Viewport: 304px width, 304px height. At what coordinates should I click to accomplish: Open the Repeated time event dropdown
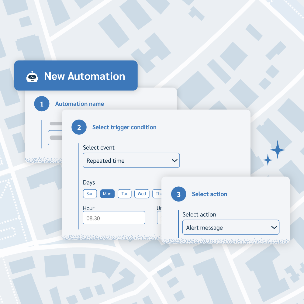pos(131,160)
